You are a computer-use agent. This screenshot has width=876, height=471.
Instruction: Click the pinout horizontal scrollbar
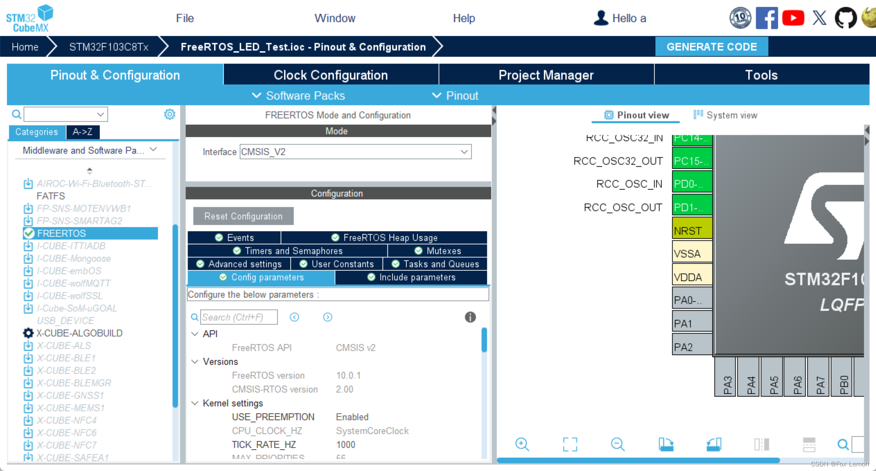click(x=638, y=460)
